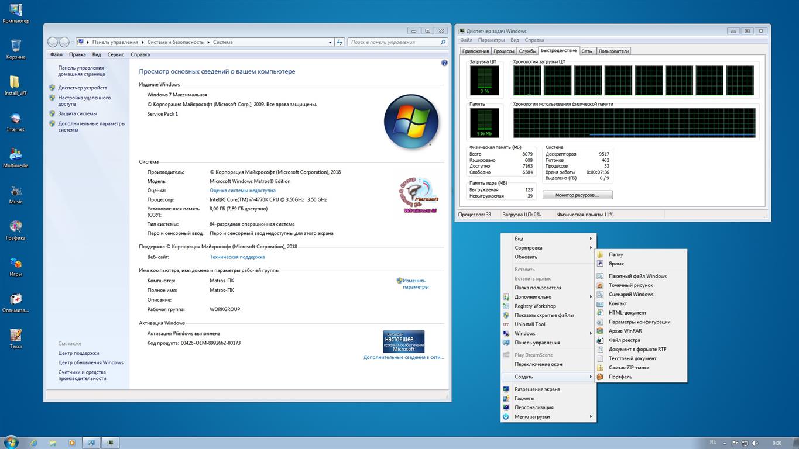Image resolution: width=799 pixels, height=449 pixels.
Task: Open the volume icon in the system tray
Action: click(755, 443)
